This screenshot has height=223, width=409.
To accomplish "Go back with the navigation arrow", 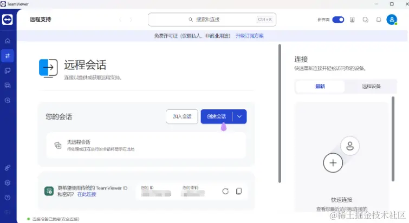I will coord(120,19).
